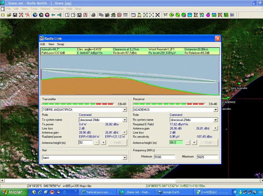Expand the Rx system name dropdown
The width and height of the screenshot is (263, 196).
point(216,120)
